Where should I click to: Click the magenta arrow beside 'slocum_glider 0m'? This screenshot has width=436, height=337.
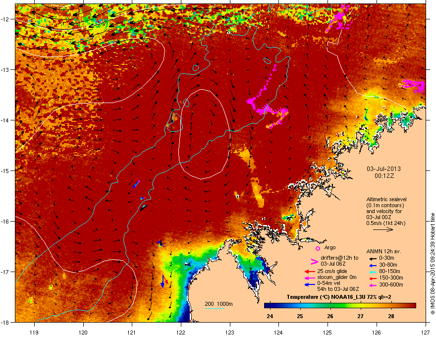click(310, 278)
